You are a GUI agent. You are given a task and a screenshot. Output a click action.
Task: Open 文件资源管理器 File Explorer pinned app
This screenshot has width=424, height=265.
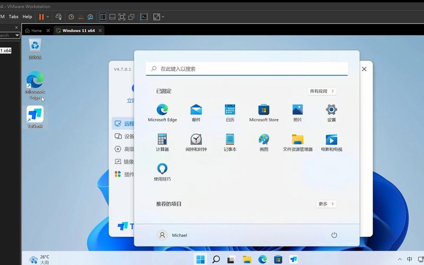pos(297,143)
